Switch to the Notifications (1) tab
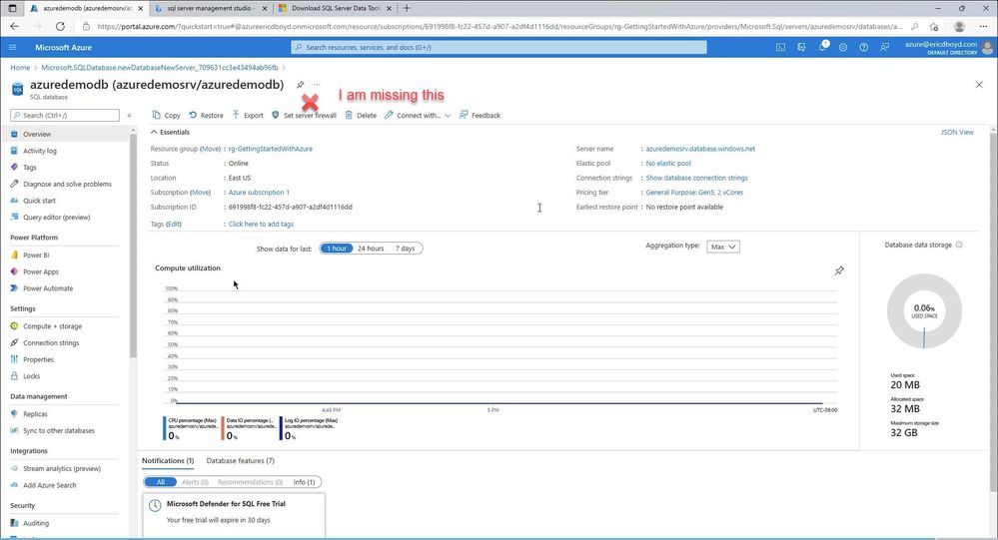This screenshot has width=998, height=540. (x=168, y=460)
